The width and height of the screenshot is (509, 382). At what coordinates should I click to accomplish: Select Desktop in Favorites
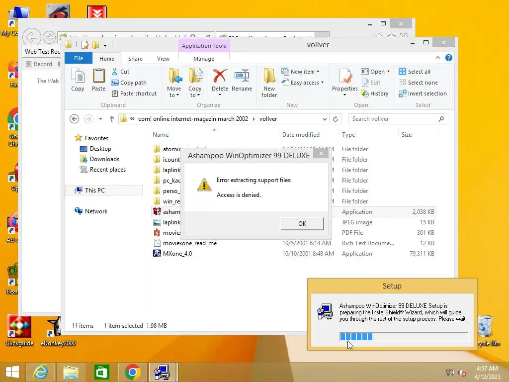click(x=100, y=148)
